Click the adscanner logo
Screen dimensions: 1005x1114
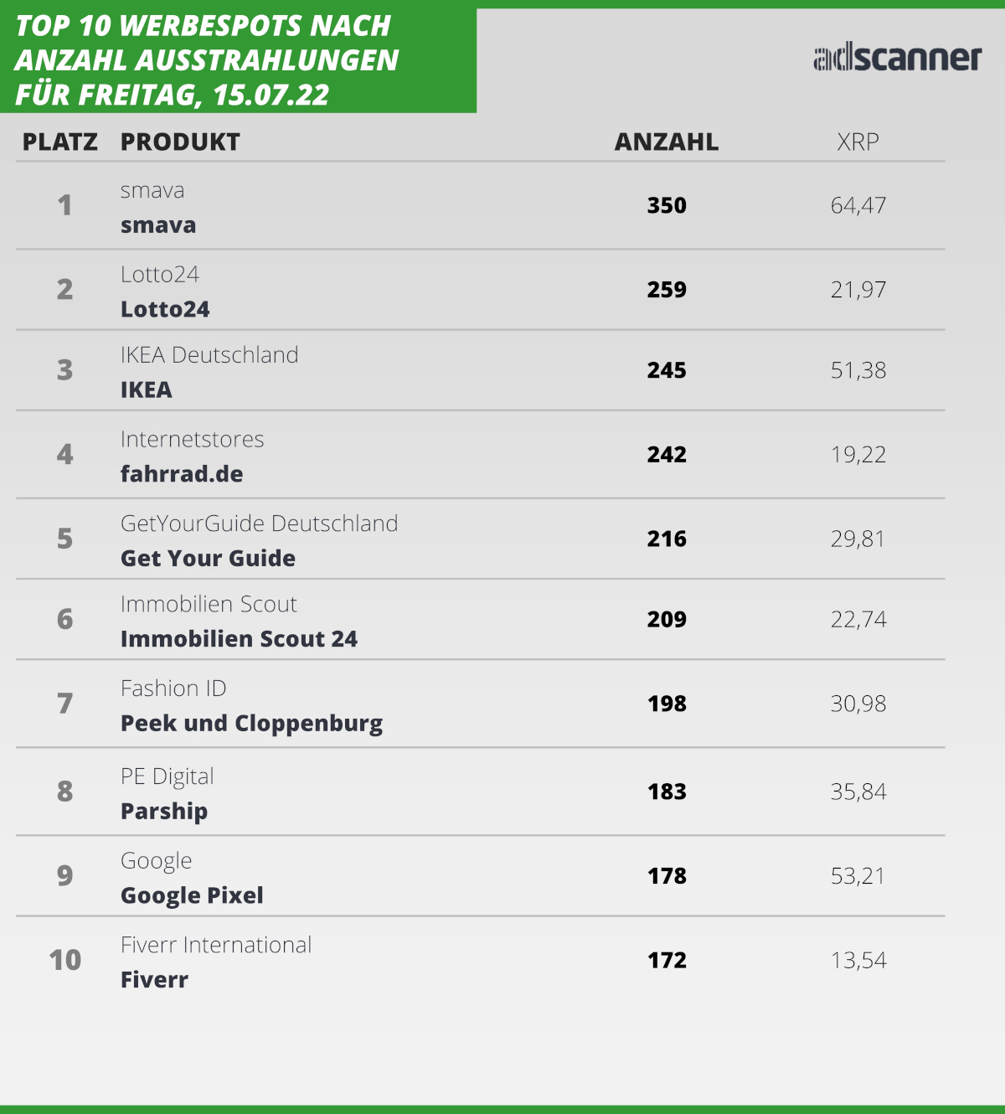click(897, 57)
